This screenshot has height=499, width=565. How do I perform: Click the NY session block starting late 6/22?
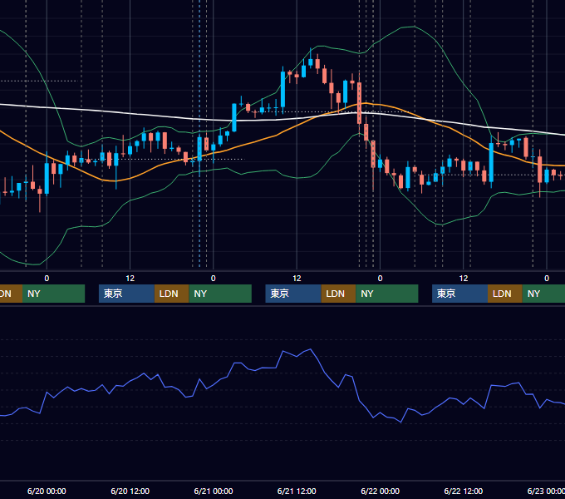click(x=543, y=294)
